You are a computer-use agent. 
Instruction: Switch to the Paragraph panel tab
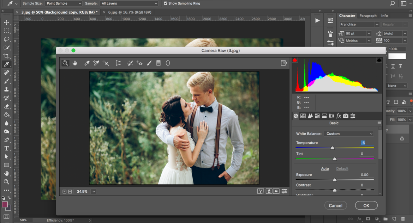coord(368,16)
